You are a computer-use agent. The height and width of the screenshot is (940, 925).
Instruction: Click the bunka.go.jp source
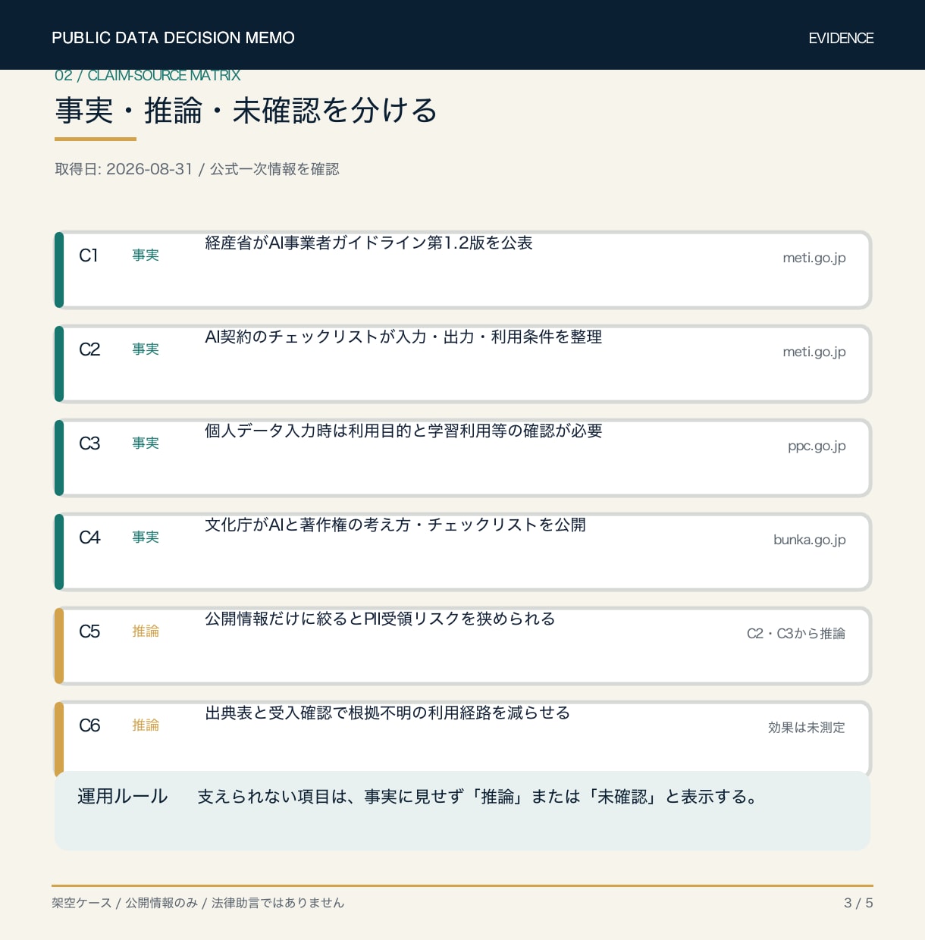pyautogui.click(x=809, y=540)
